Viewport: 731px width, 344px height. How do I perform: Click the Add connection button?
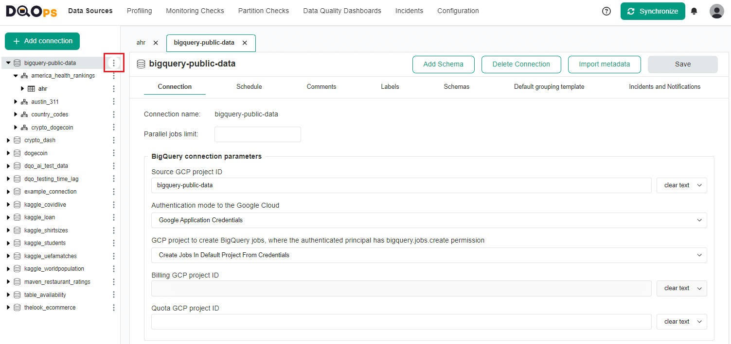pos(42,41)
